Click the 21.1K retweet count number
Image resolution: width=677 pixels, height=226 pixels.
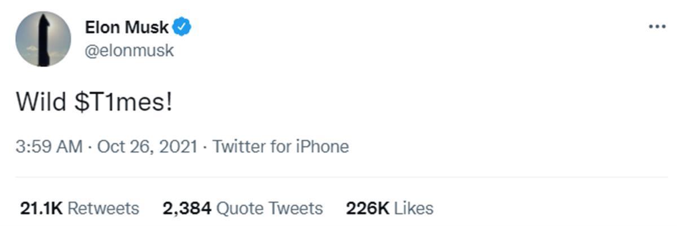click(x=41, y=209)
